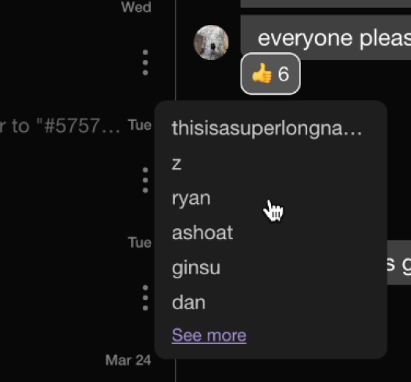Select ashoat in the reactions list
This screenshot has width=411, height=382.
(202, 233)
